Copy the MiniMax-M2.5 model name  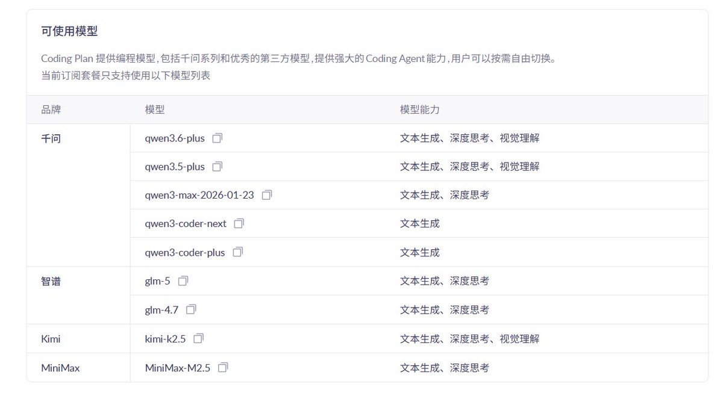tap(223, 367)
